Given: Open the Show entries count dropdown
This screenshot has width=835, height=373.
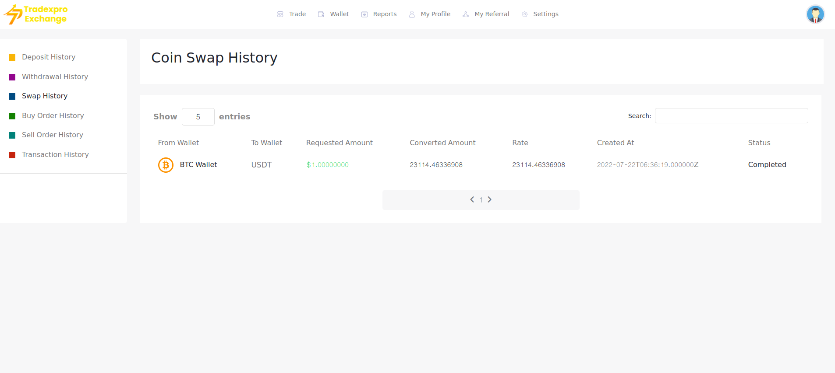Looking at the screenshot, I should pos(198,117).
